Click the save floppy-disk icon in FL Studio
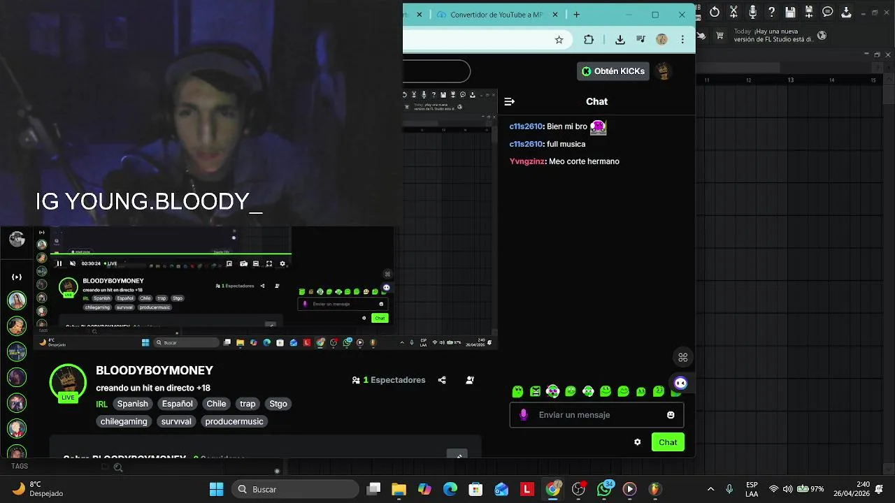The height and width of the screenshot is (503, 895). click(x=790, y=12)
